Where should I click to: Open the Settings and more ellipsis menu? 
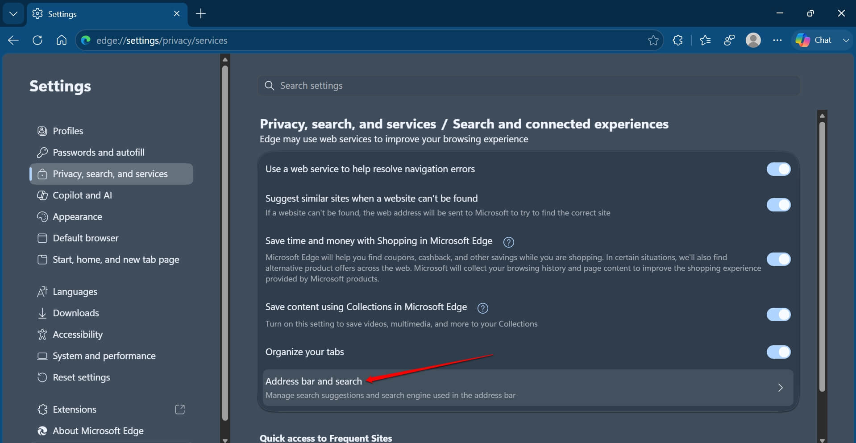coord(777,40)
